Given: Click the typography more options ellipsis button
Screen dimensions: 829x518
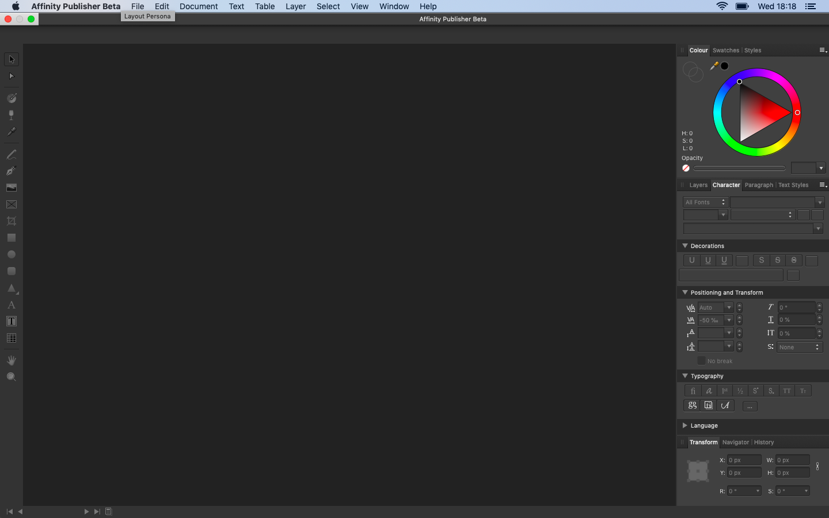Looking at the screenshot, I should [x=750, y=406].
